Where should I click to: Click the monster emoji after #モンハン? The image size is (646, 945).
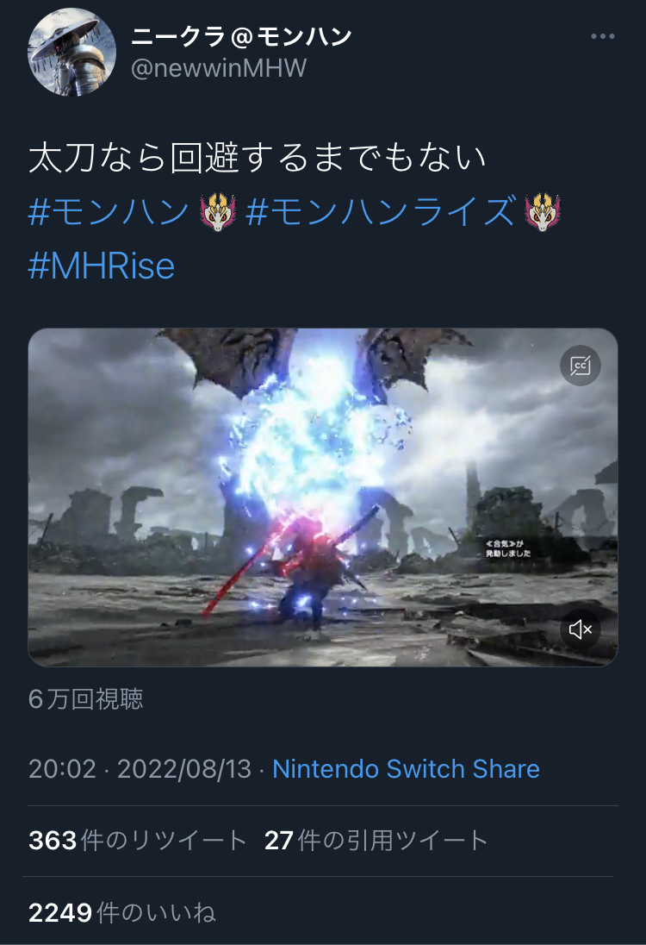point(218,212)
